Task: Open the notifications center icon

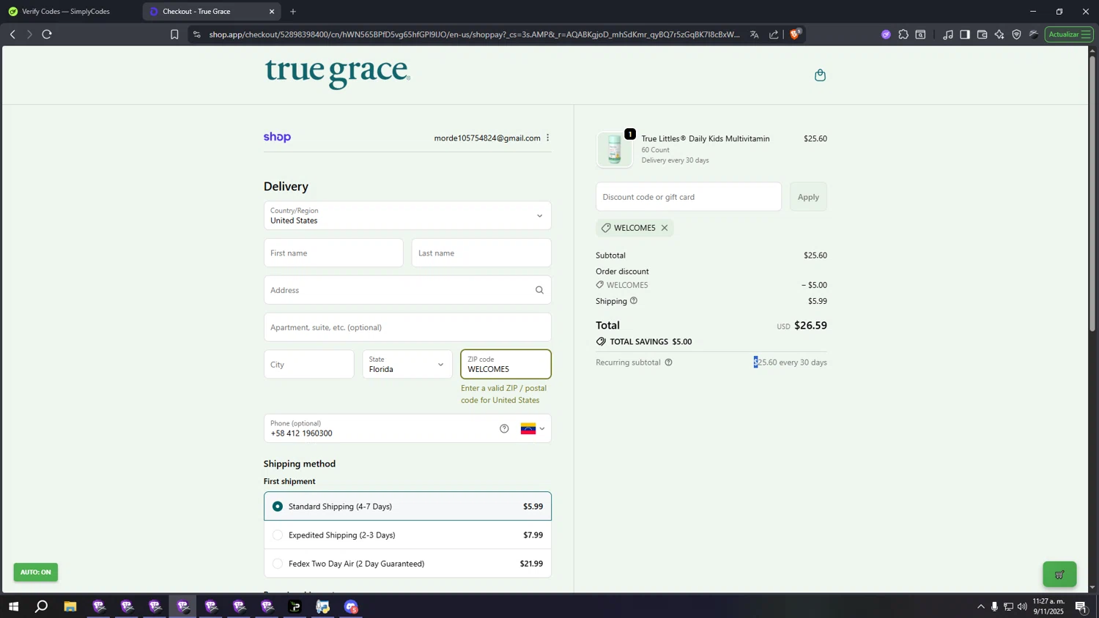Action: point(1081,606)
